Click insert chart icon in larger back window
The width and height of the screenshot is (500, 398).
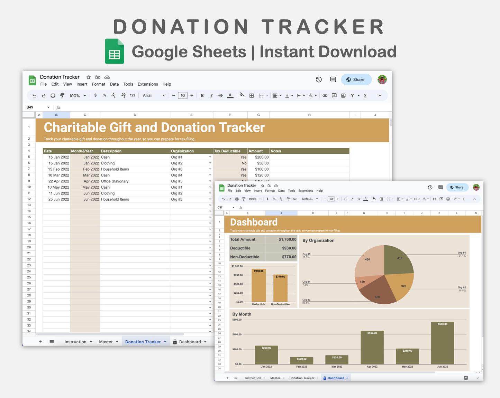[x=343, y=96]
